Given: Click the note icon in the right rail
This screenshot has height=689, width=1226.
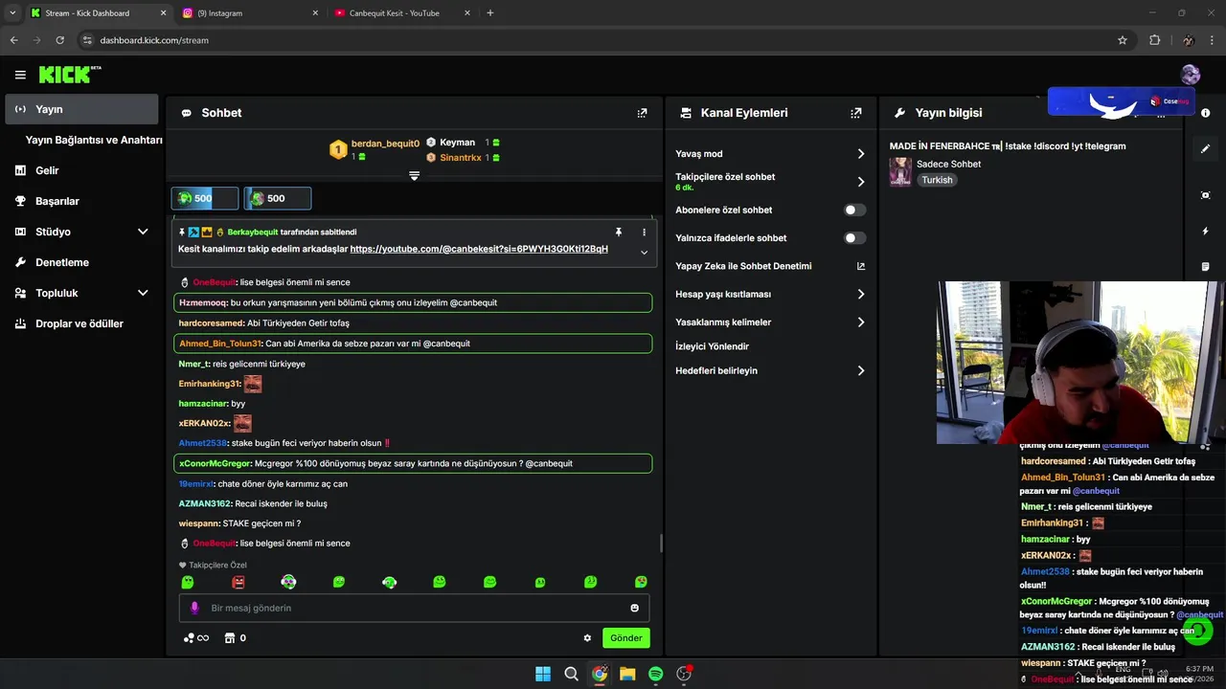Looking at the screenshot, I should tap(1205, 266).
